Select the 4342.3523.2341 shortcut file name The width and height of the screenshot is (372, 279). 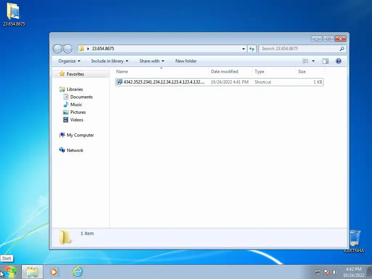(164, 82)
